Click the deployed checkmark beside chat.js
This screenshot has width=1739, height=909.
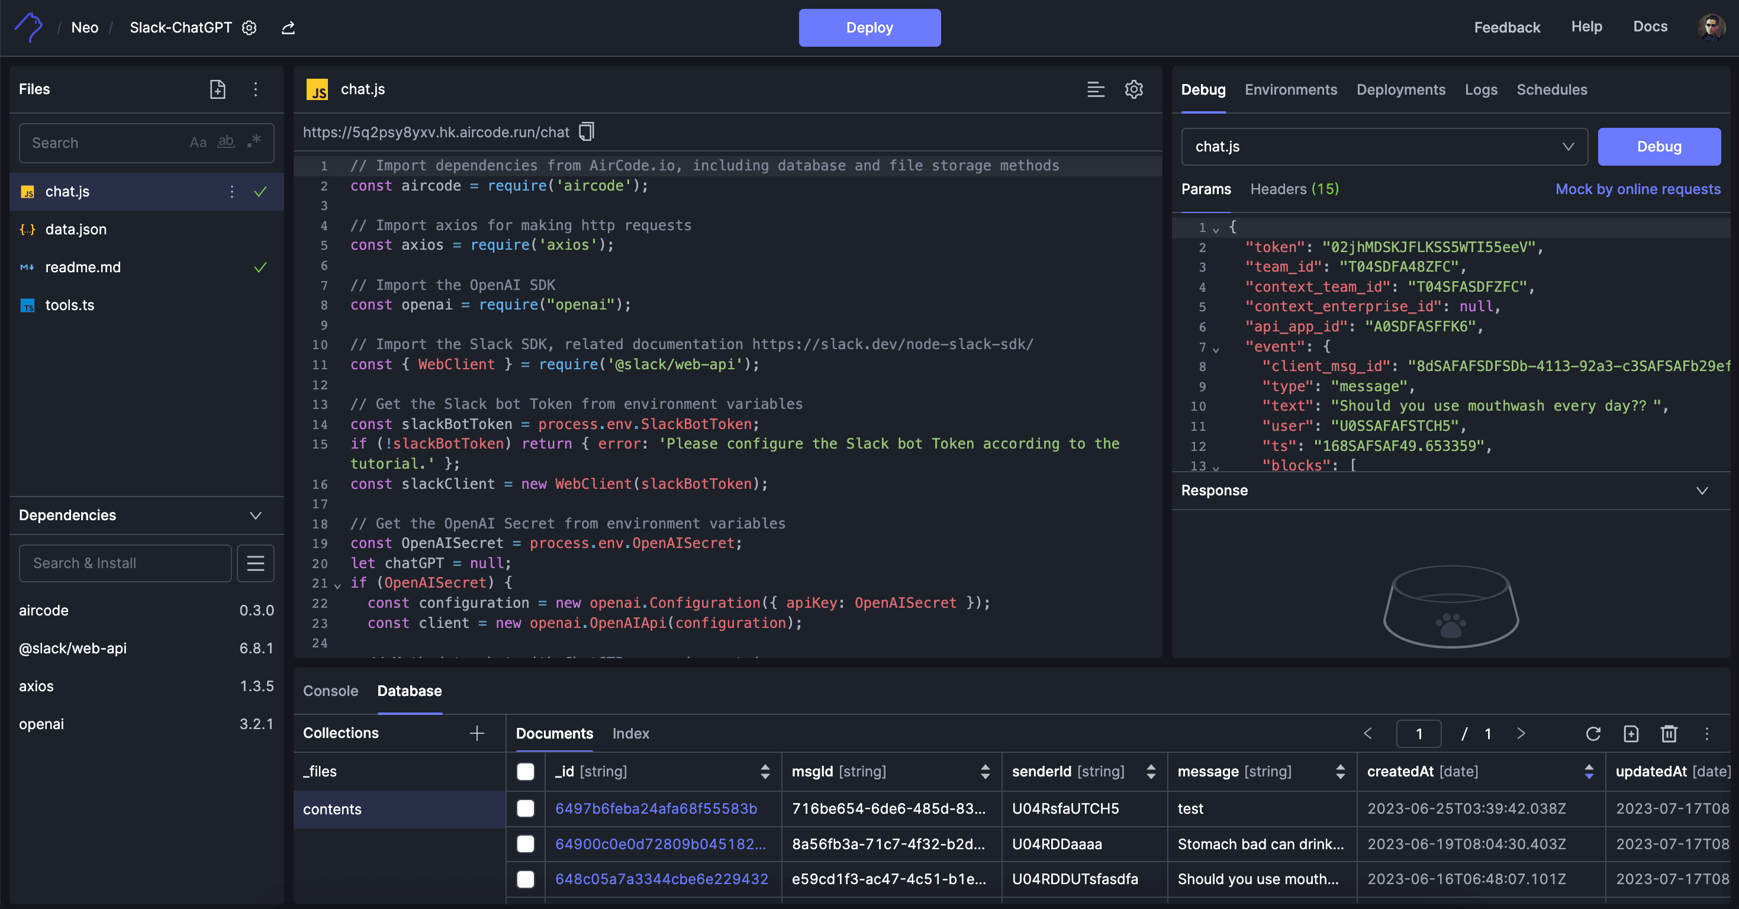pyautogui.click(x=260, y=192)
